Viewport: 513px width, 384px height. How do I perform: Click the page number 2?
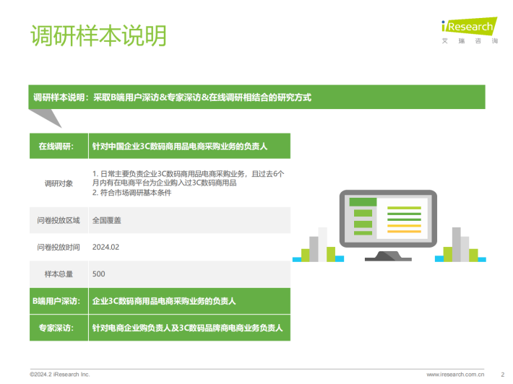pos(503,375)
